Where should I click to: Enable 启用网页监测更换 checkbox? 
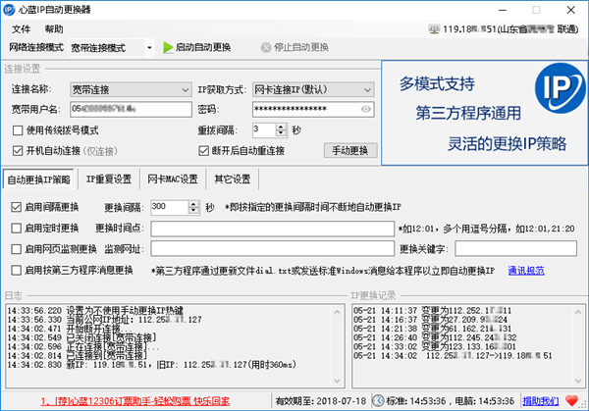pyautogui.click(x=16, y=249)
